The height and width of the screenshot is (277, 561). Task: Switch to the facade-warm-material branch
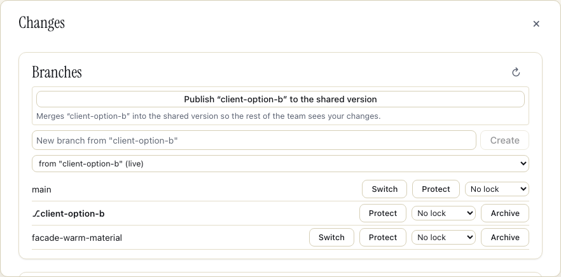click(x=331, y=238)
